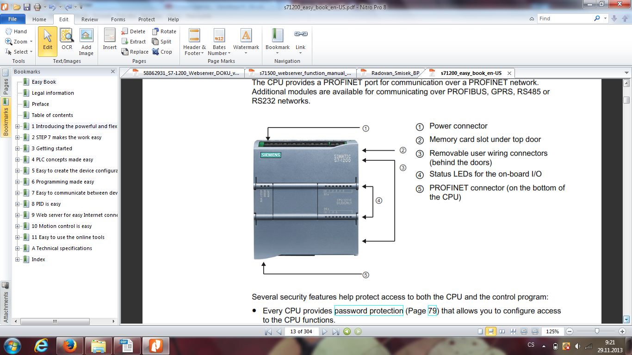Open the File menu tab
Screen dimensions: 632x355
[12, 19]
